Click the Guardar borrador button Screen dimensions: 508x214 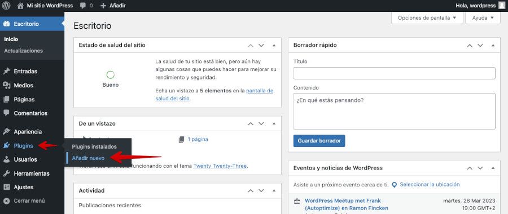pyautogui.click(x=319, y=141)
